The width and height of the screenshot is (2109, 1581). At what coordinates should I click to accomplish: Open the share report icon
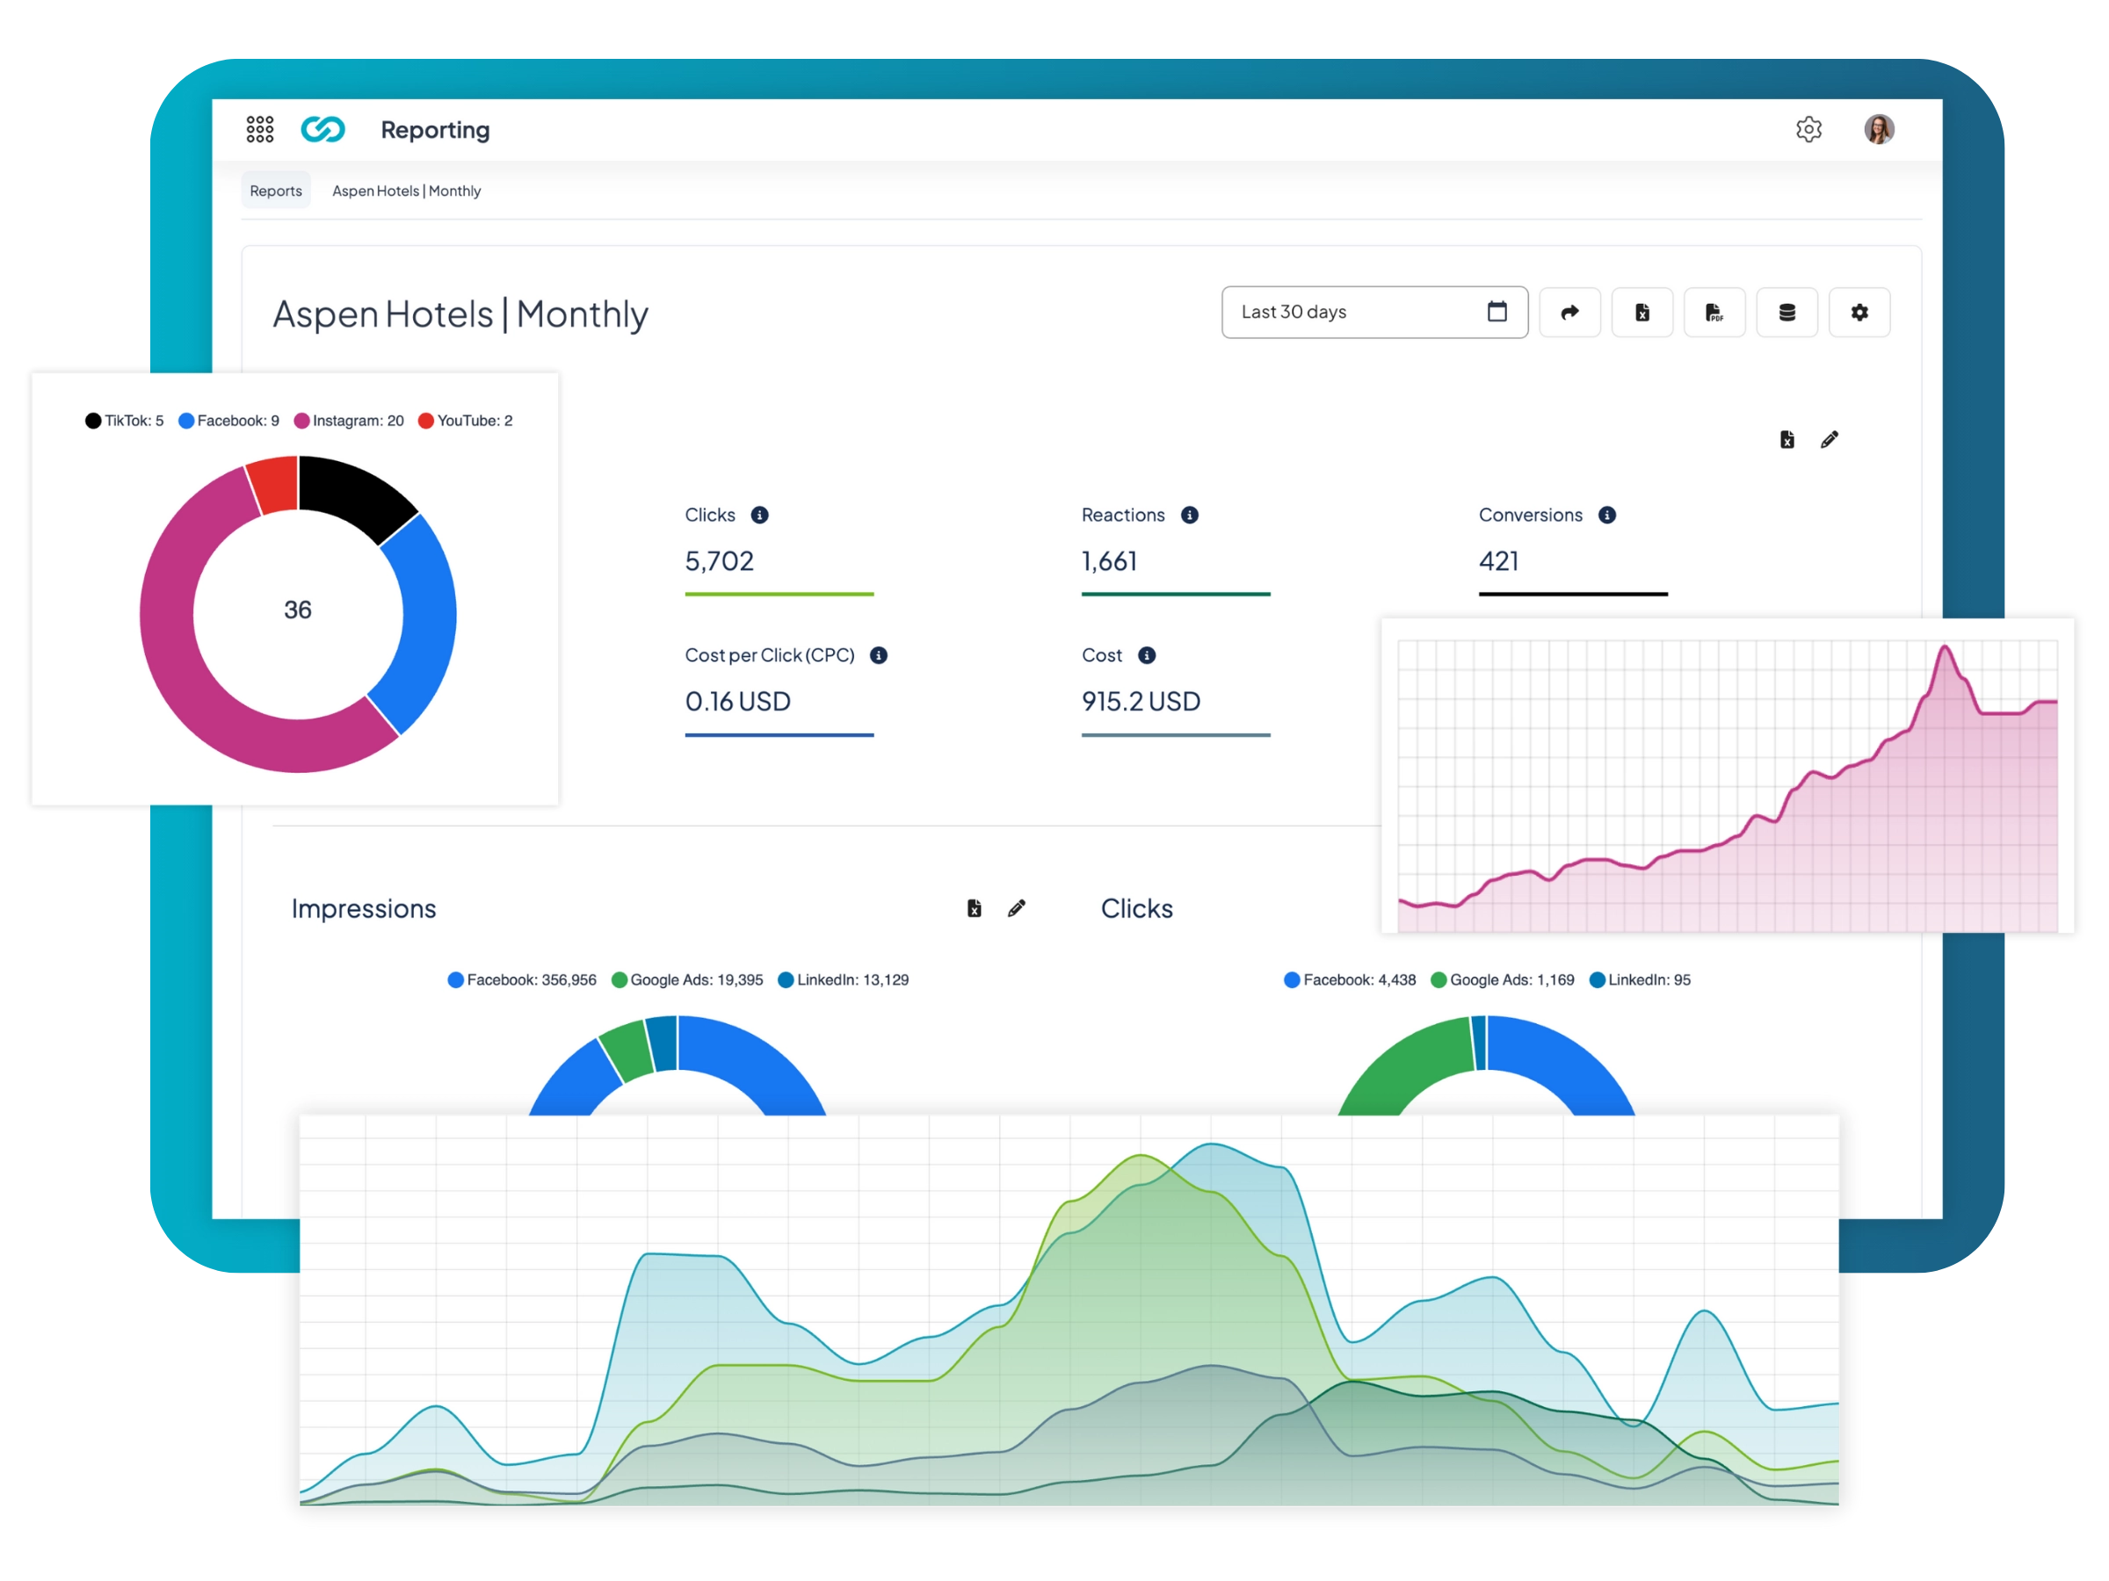coord(1569,312)
